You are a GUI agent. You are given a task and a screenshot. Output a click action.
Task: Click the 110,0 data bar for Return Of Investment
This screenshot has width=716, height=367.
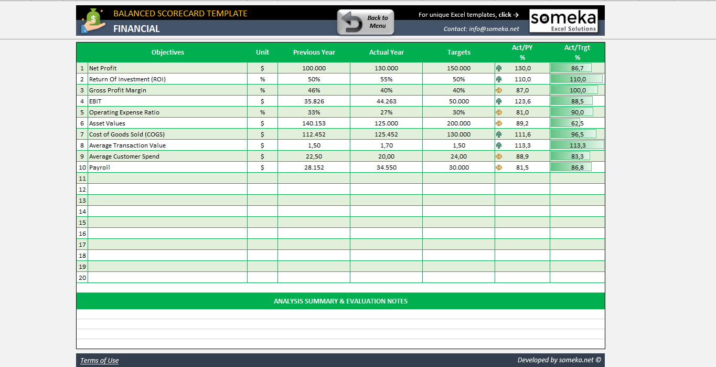point(577,79)
